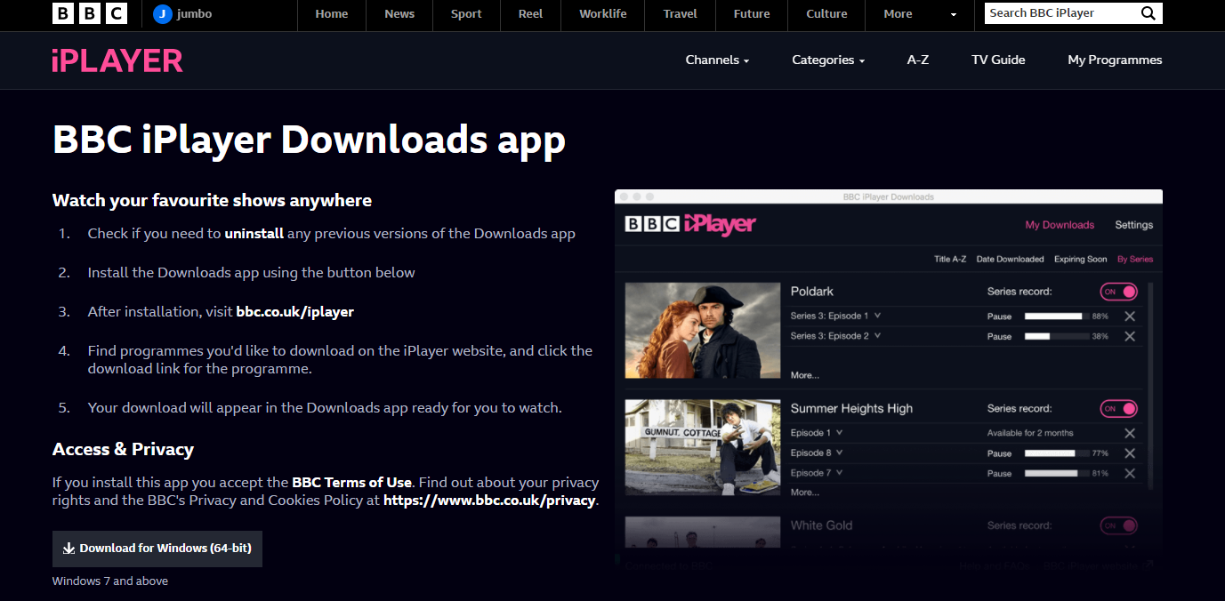Sort downloads by Expiring Soon

pos(1081,260)
